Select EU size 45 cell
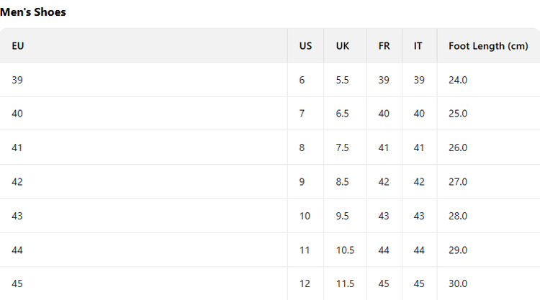This screenshot has height=300, width=540. click(x=17, y=283)
